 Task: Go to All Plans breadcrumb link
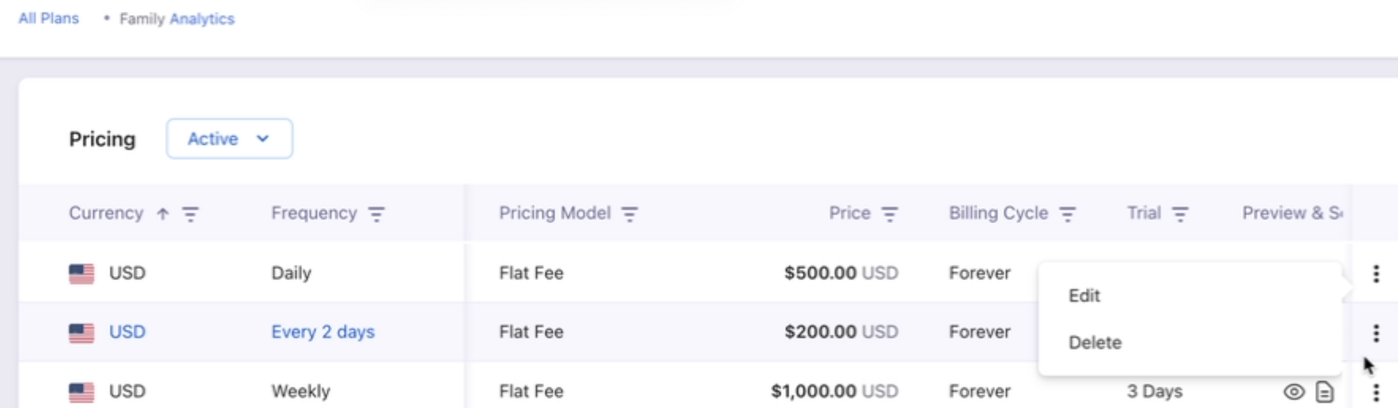[49, 18]
